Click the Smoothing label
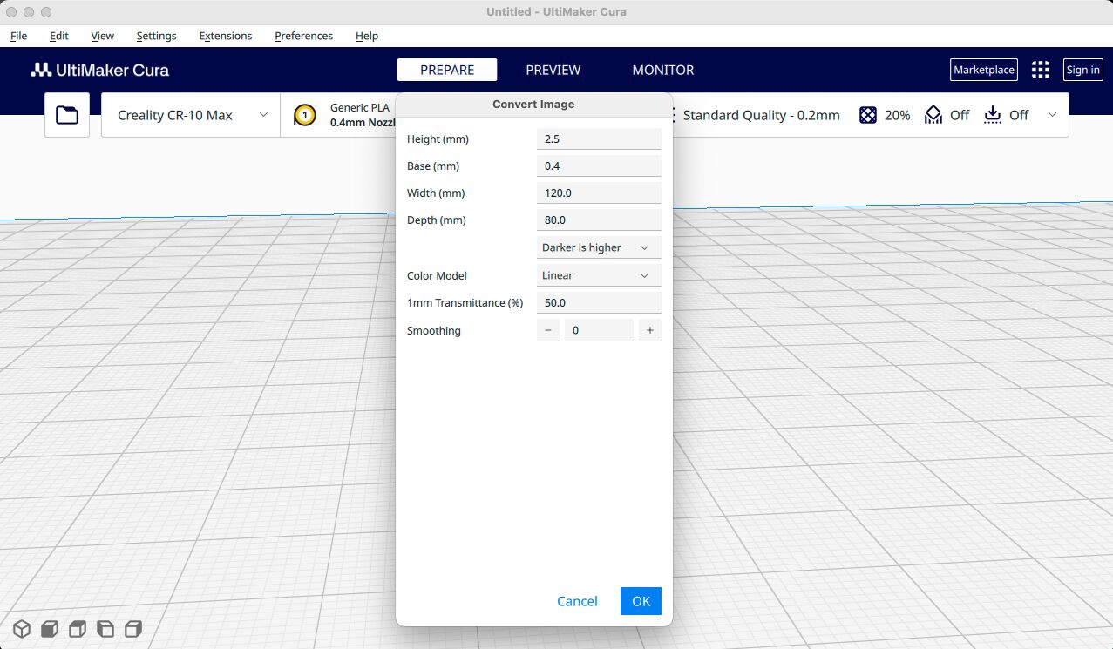The image size is (1113, 649). (434, 330)
